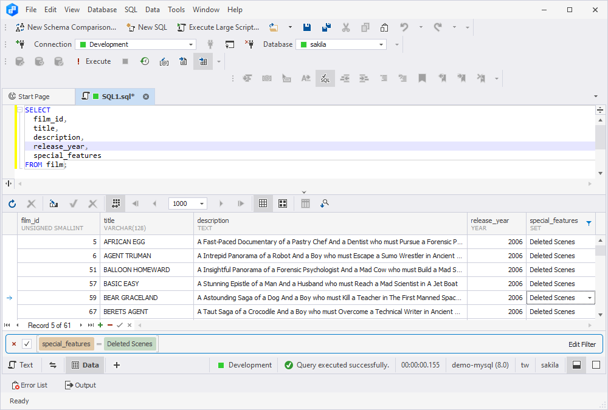Click the Save All icon
This screenshot has height=410, width=608.
[326, 27]
